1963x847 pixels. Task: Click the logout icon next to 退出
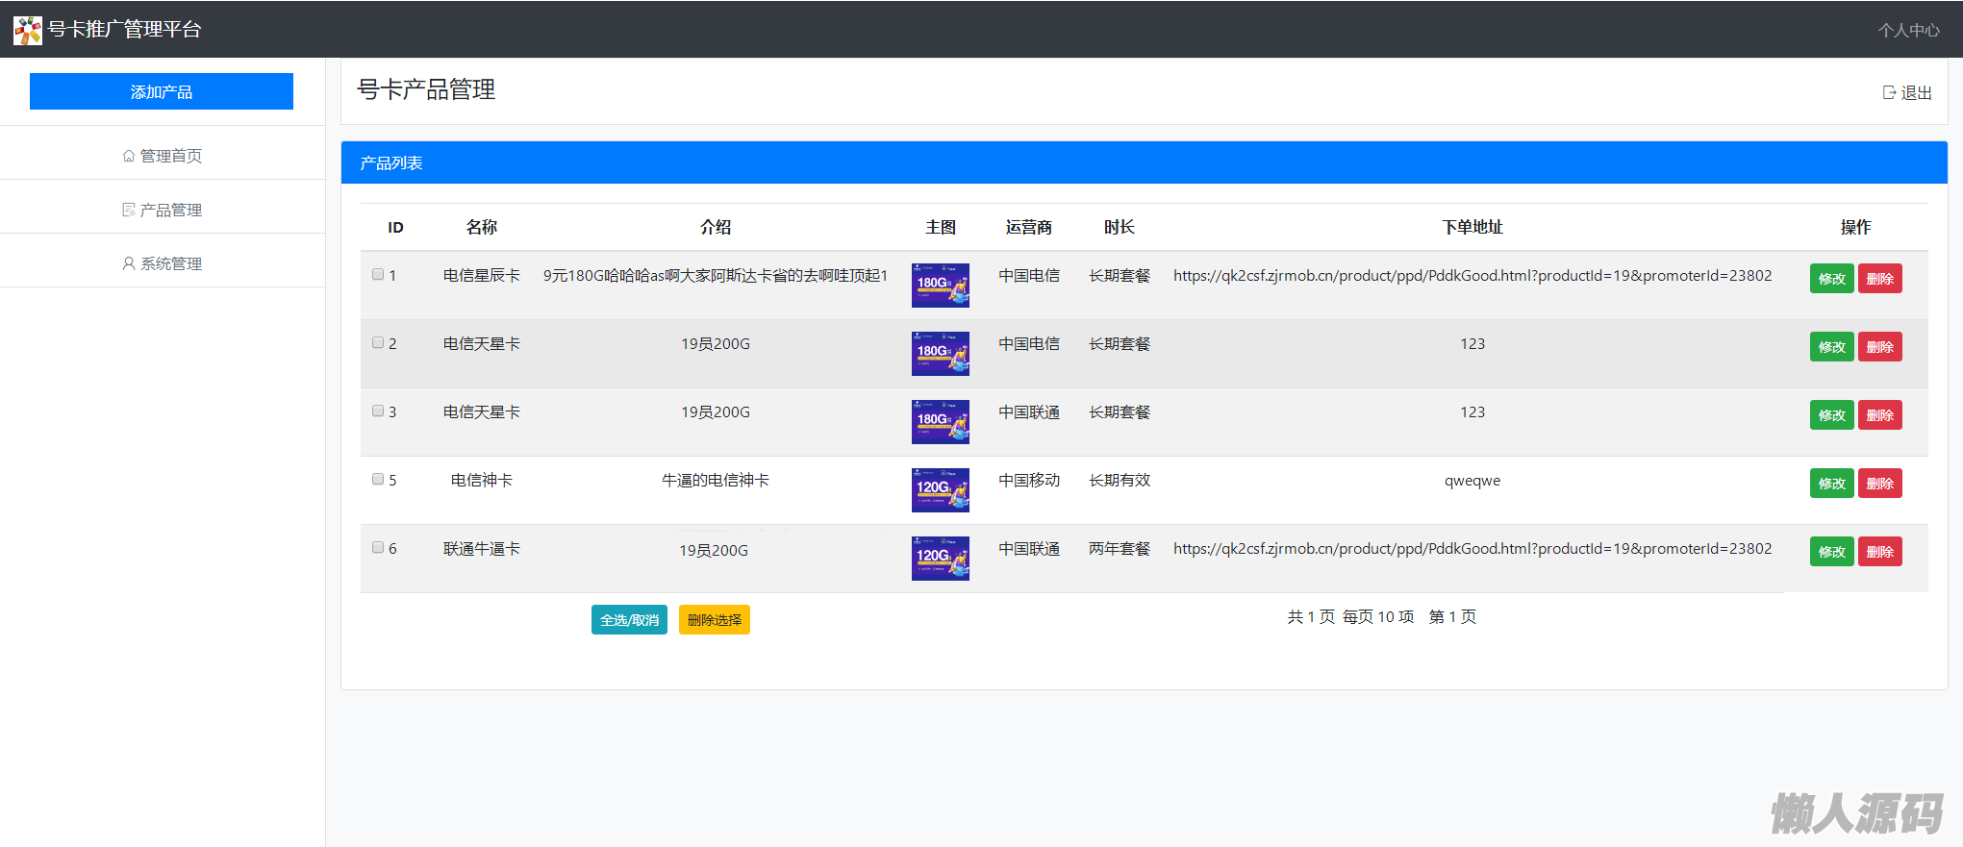coord(1889,92)
